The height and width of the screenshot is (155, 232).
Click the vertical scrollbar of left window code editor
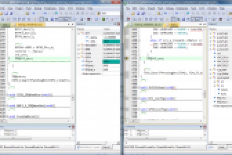(x=72, y=73)
